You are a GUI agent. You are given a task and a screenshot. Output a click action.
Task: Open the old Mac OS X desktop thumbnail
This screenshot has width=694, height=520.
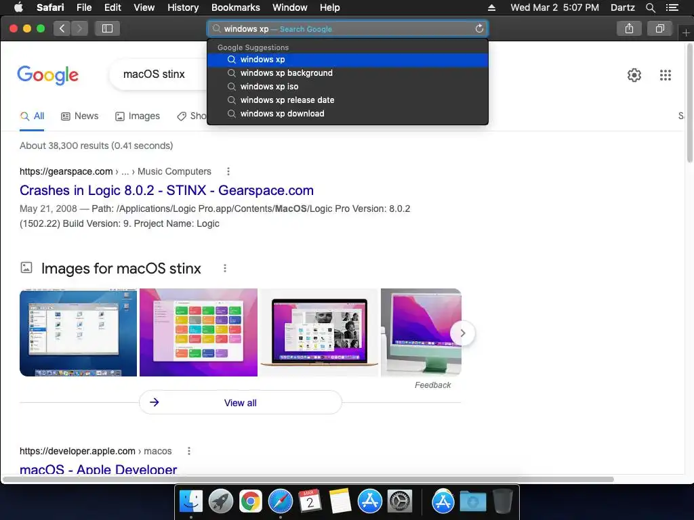tap(79, 332)
